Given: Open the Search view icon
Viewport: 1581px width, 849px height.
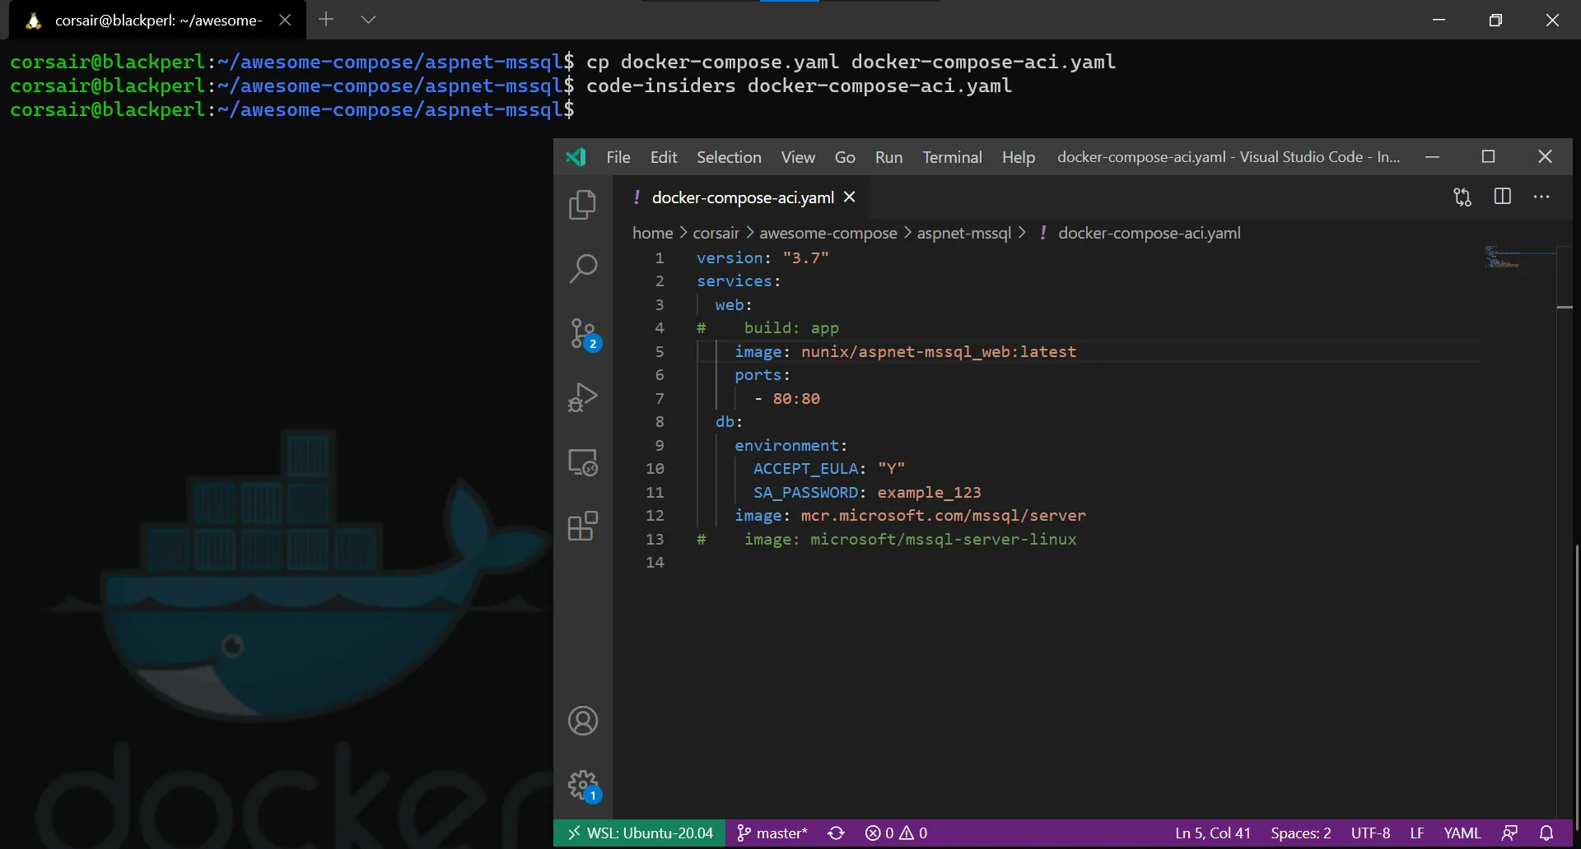Looking at the screenshot, I should (x=582, y=268).
